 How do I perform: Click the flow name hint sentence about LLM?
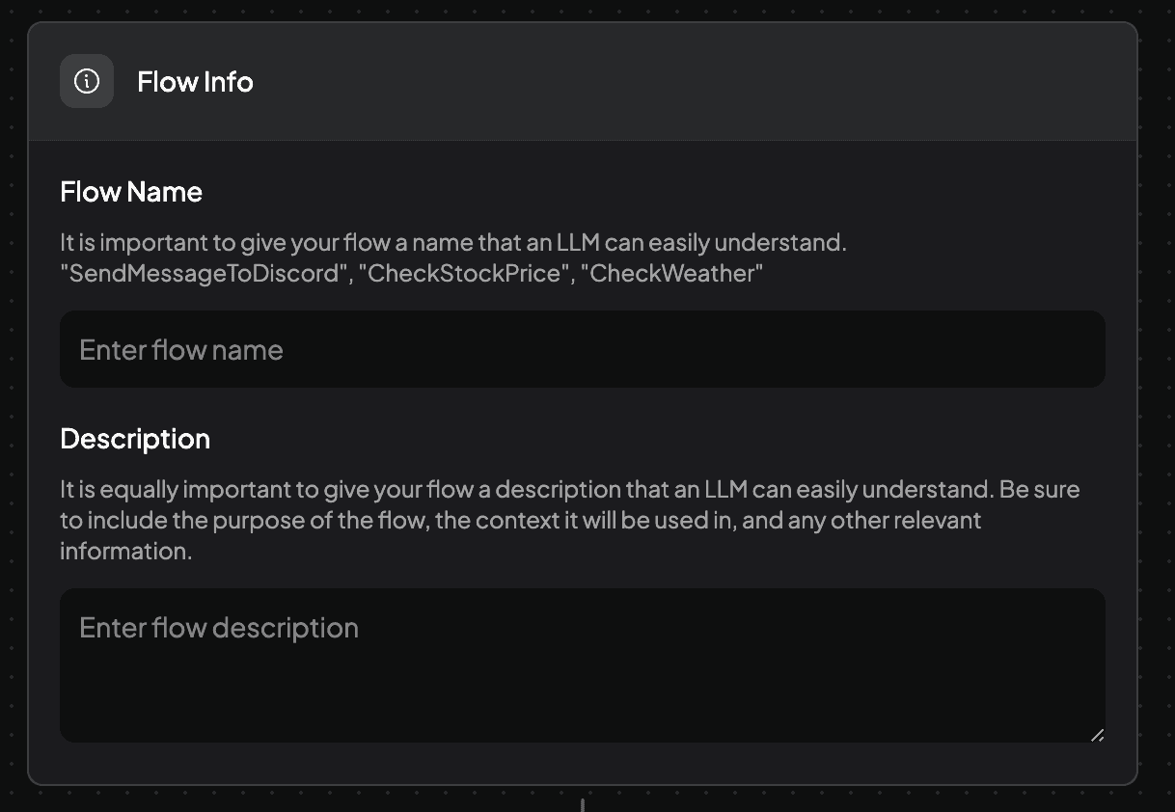[x=453, y=243]
